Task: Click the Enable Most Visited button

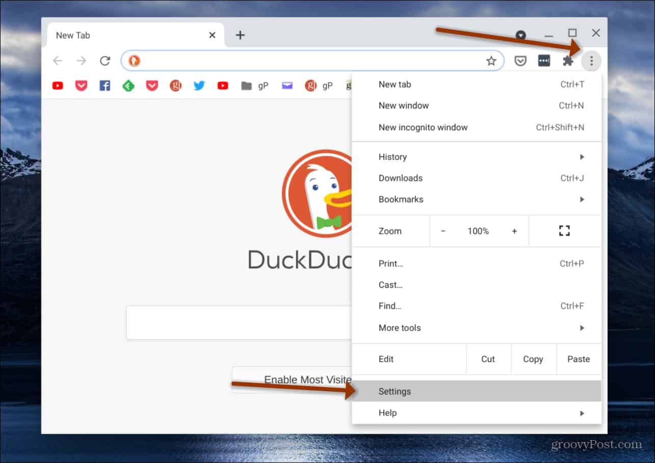Action: (292, 379)
